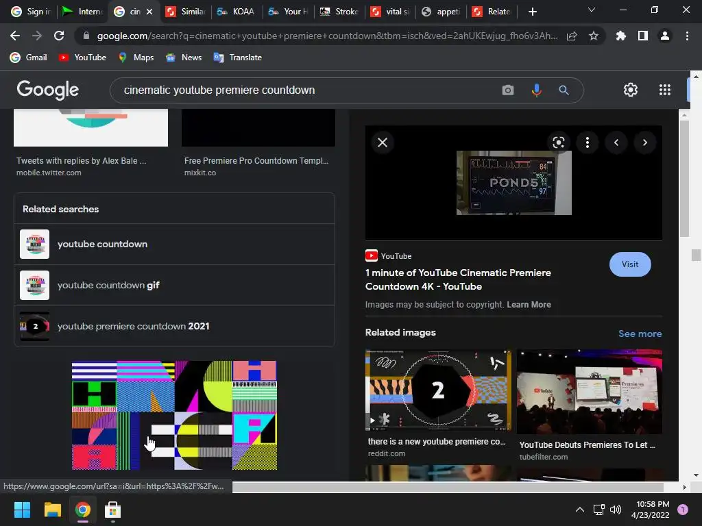702x526 pixels.
Task: Open Free Premiere Pro Countdown Template result
Action: pyautogui.click(x=256, y=160)
